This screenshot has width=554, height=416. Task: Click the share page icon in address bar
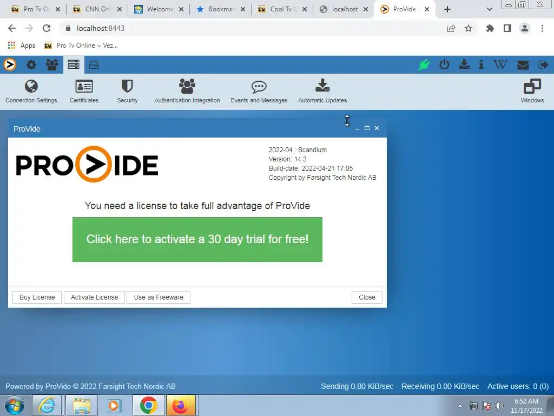(x=451, y=28)
